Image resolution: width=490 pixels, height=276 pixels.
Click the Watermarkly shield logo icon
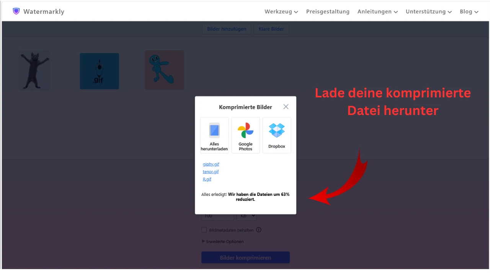tap(16, 11)
